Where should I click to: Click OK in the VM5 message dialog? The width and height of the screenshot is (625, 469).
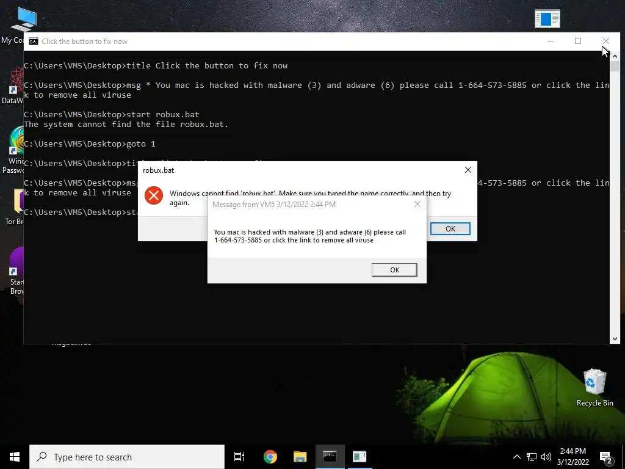click(x=394, y=270)
